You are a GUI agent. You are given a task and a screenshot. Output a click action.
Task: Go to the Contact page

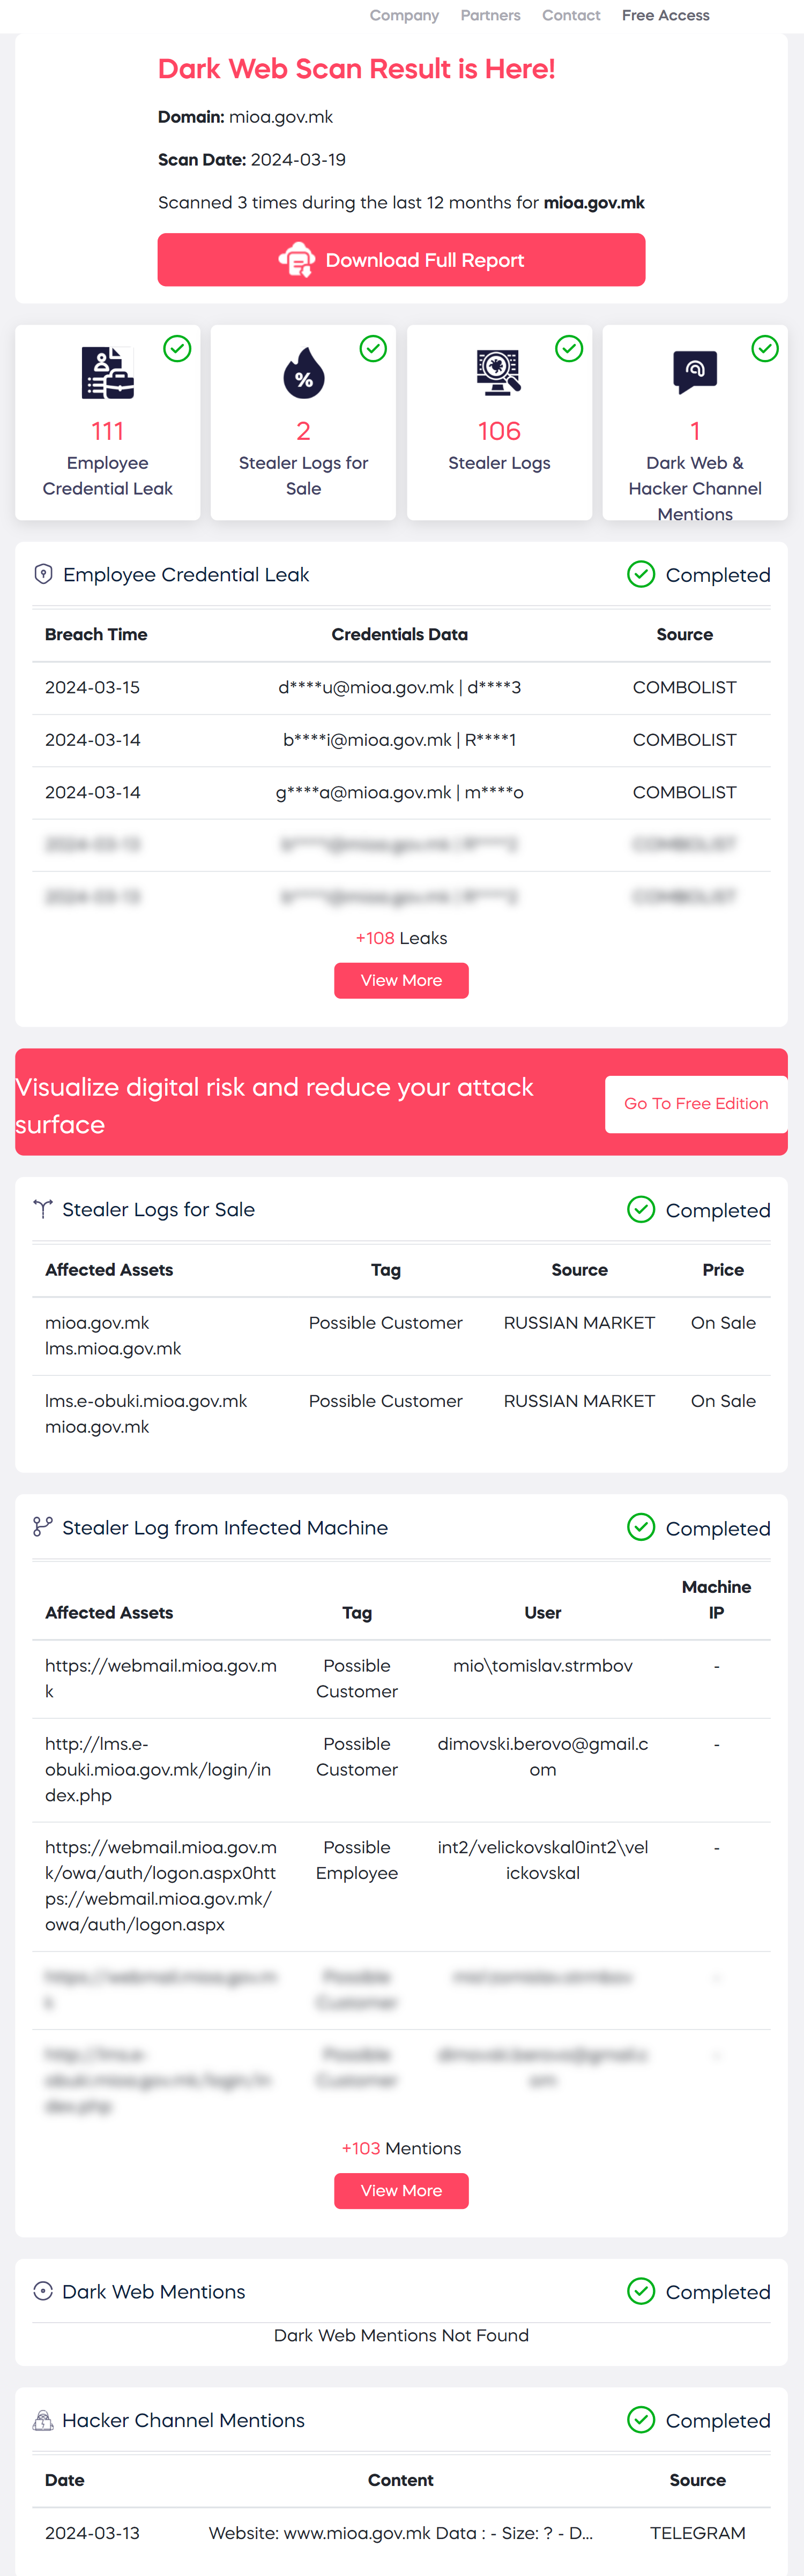tap(571, 15)
